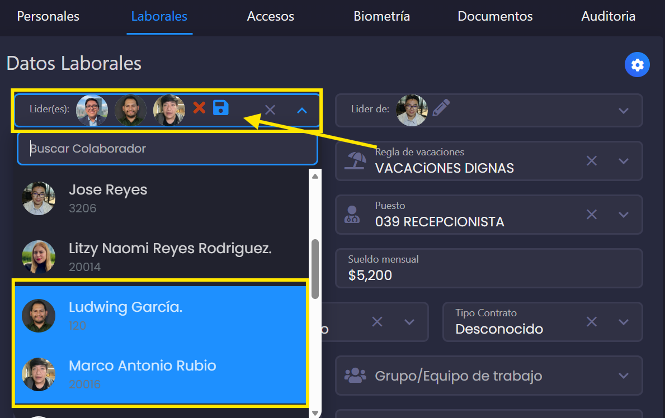Click the Desconocido contract value
665x418 pixels.
point(499,329)
